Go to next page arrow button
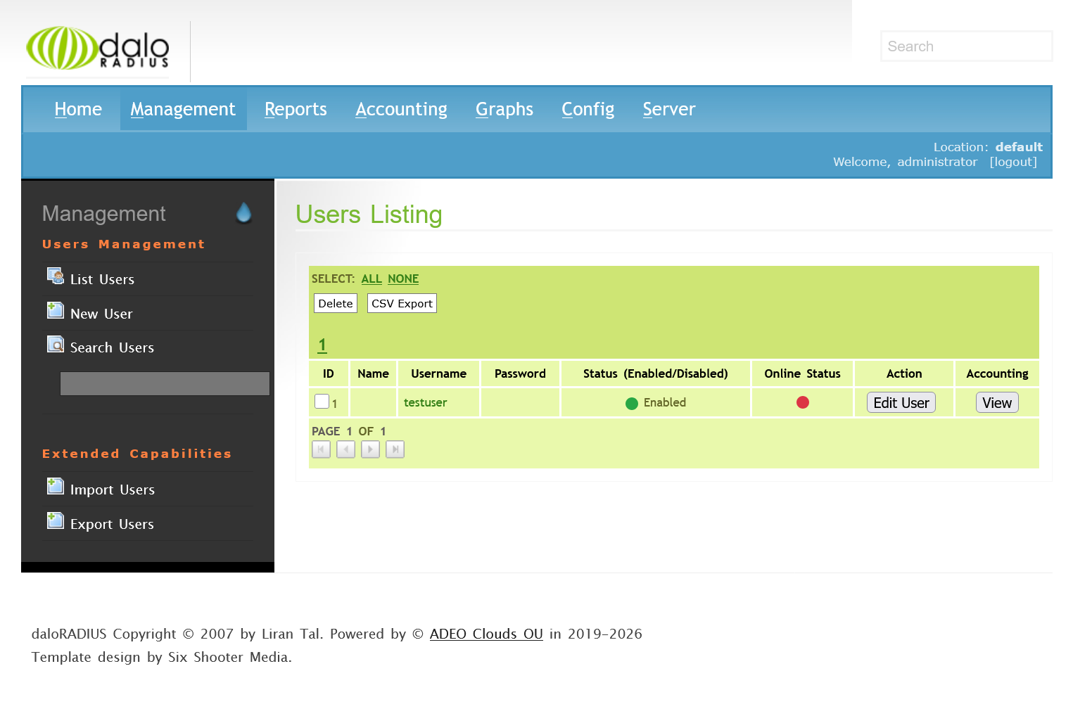 [x=370, y=449]
